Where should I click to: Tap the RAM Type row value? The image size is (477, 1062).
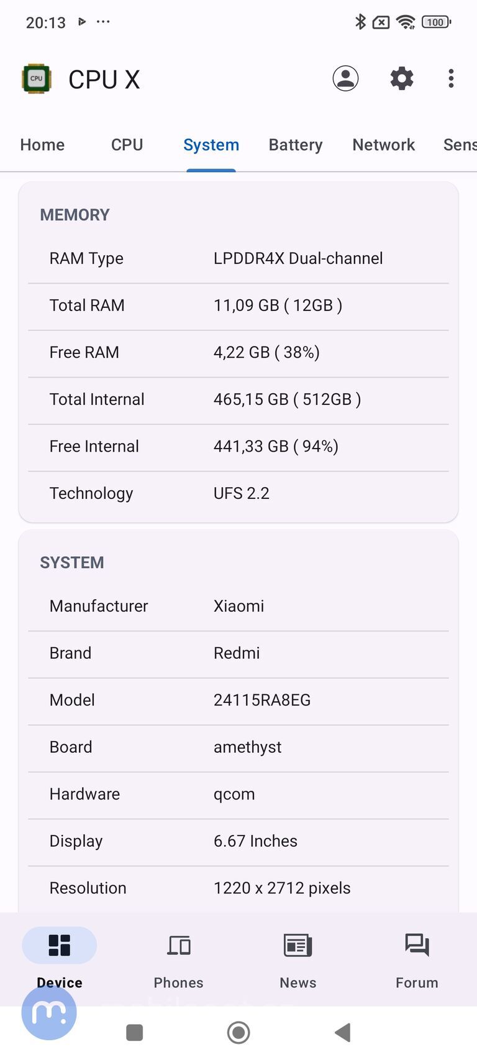tap(299, 258)
